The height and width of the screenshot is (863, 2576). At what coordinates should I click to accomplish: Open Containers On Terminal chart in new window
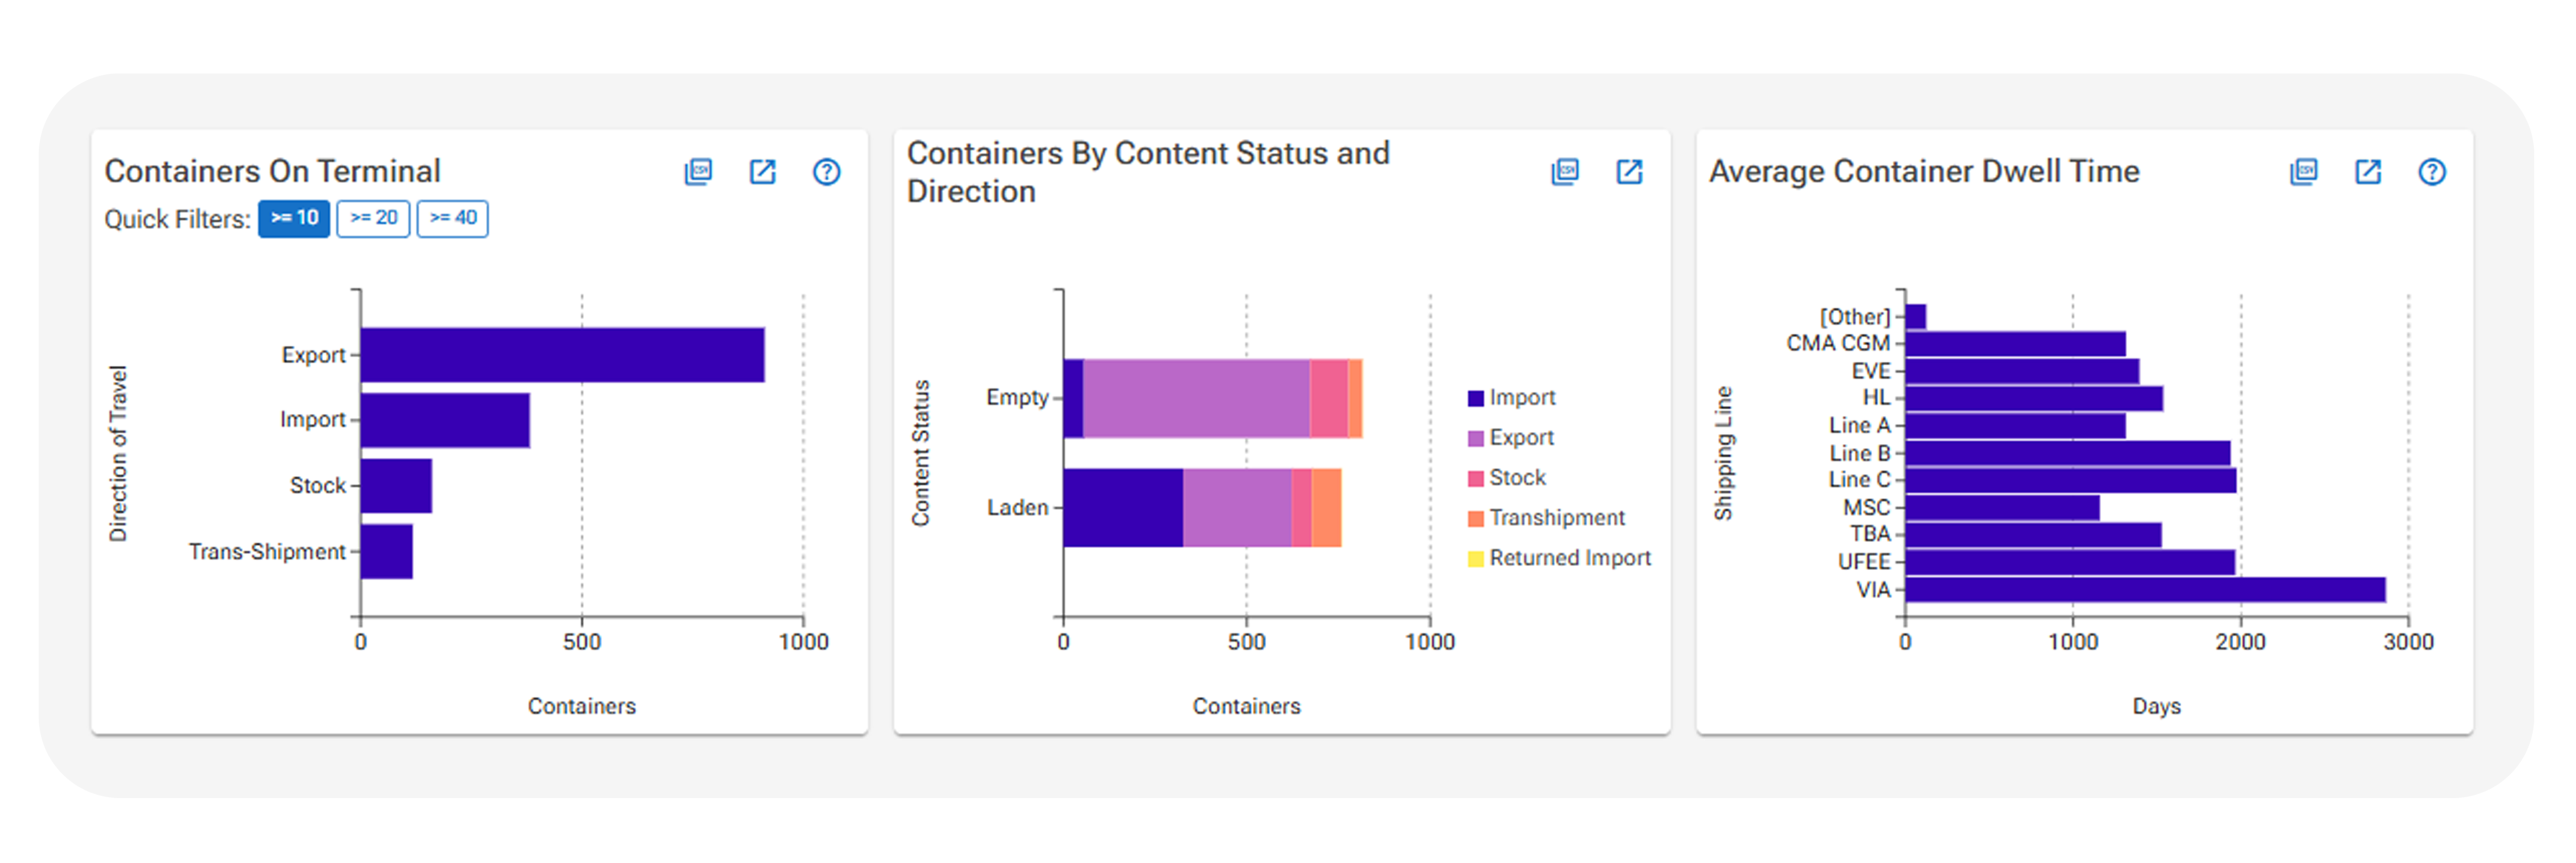[x=762, y=172]
